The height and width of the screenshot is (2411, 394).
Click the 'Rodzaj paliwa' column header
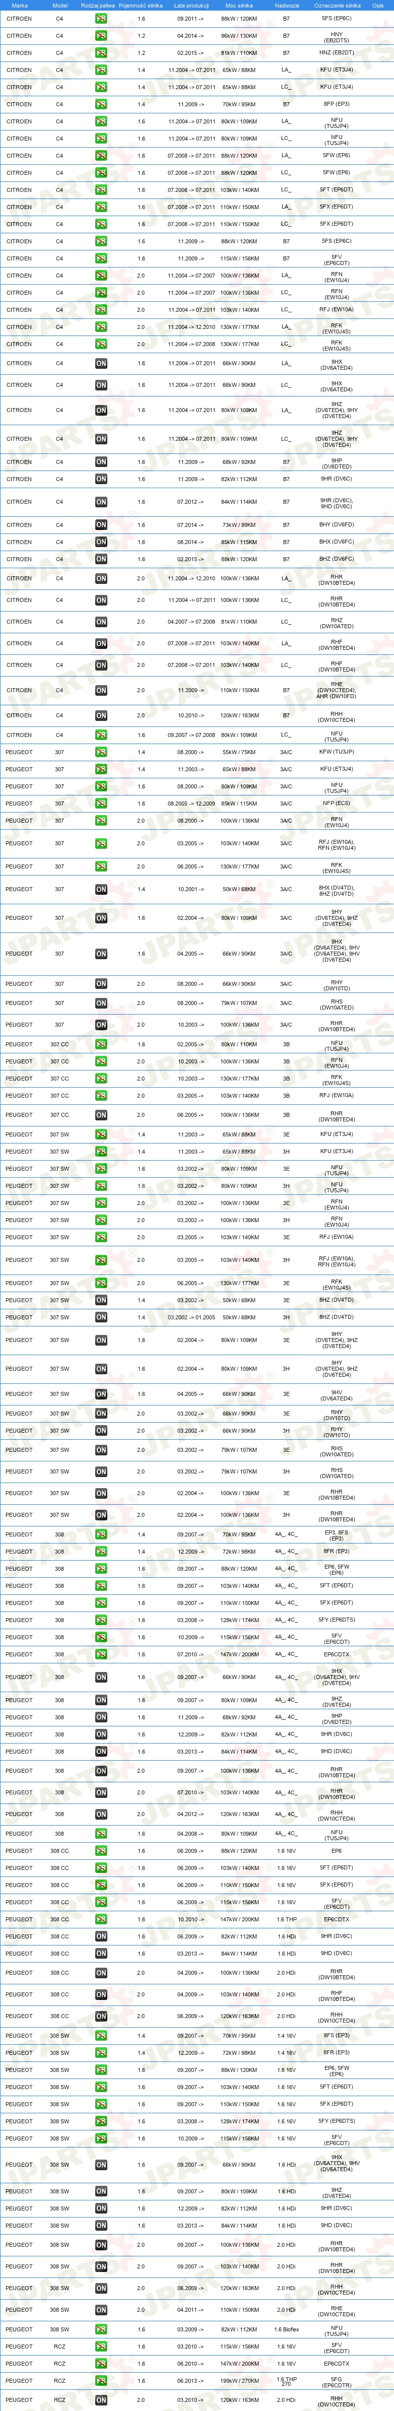tap(97, 5)
